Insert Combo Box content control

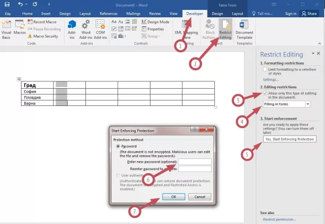pos(121,29)
